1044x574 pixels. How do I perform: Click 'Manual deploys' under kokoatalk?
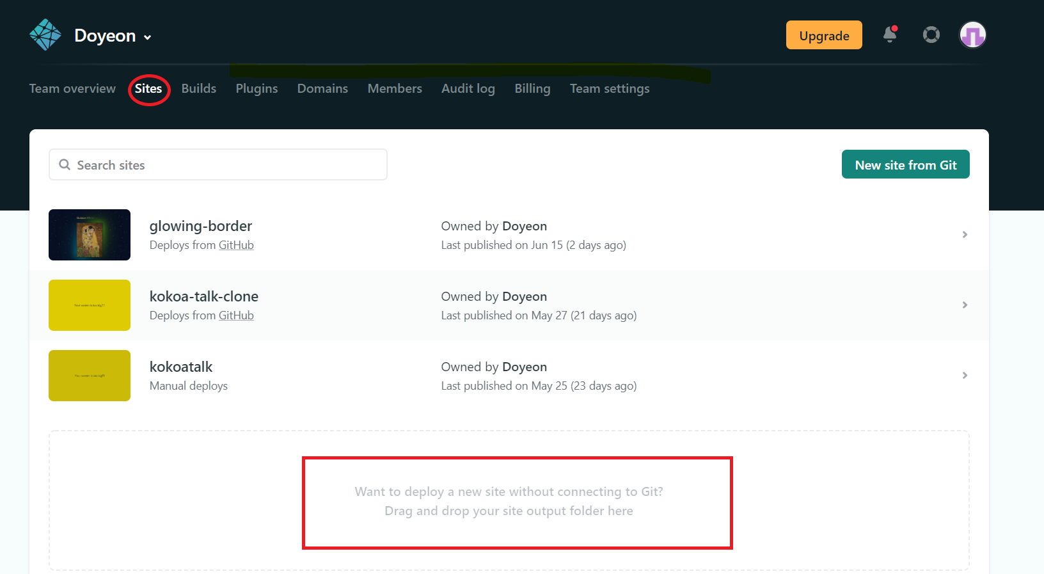click(x=189, y=386)
